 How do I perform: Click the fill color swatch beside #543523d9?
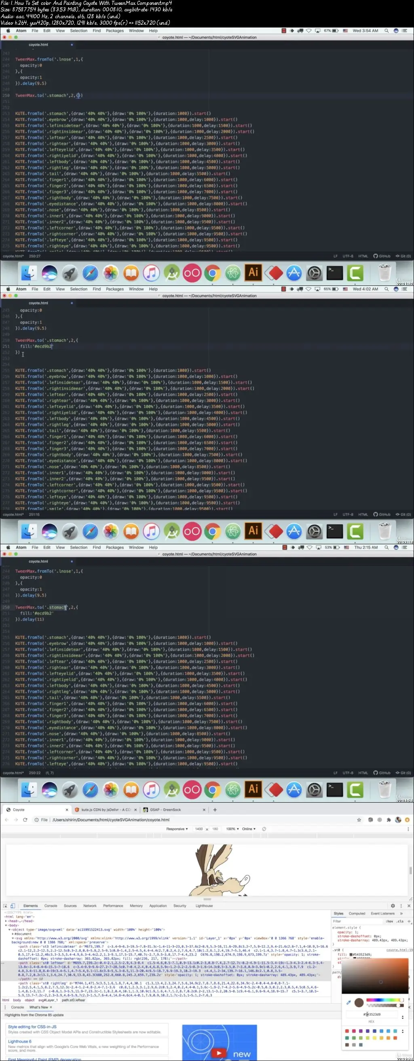[x=351, y=954]
